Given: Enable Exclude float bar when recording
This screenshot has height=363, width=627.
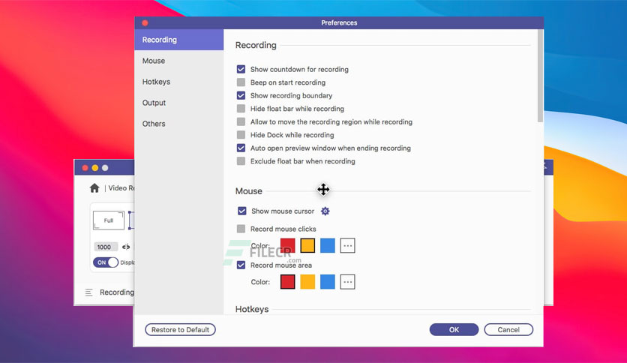Looking at the screenshot, I should pyautogui.click(x=241, y=161).
